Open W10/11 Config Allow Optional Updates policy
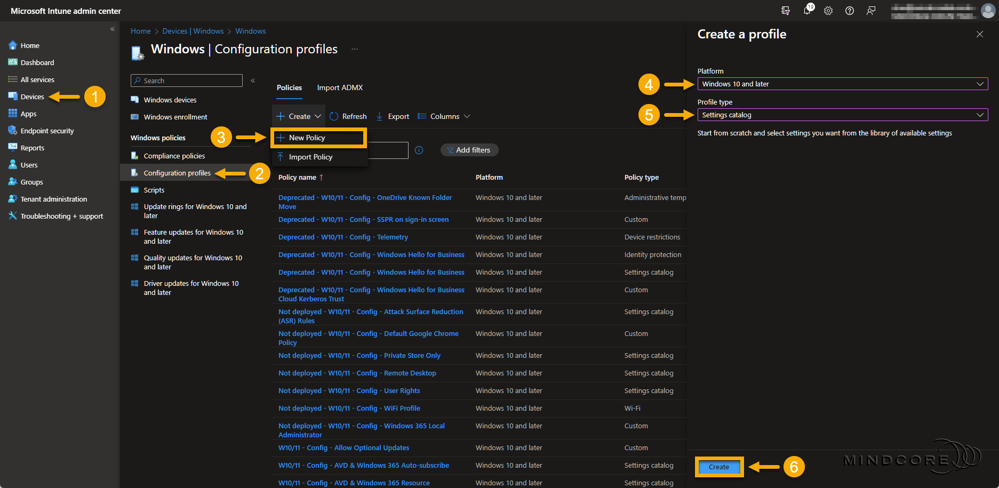Screen dimensions: 999x488 click(x=343, y=448)
